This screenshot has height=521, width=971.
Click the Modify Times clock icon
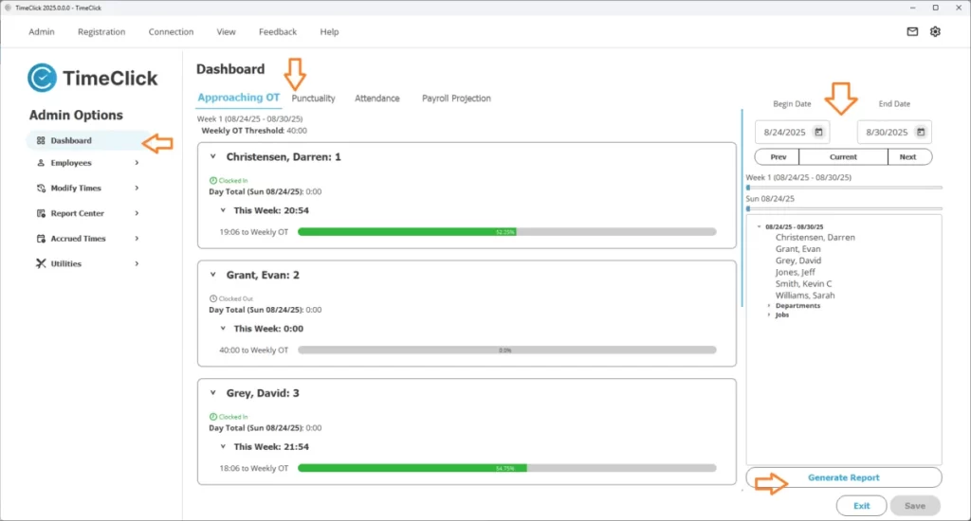pos(41,189)
